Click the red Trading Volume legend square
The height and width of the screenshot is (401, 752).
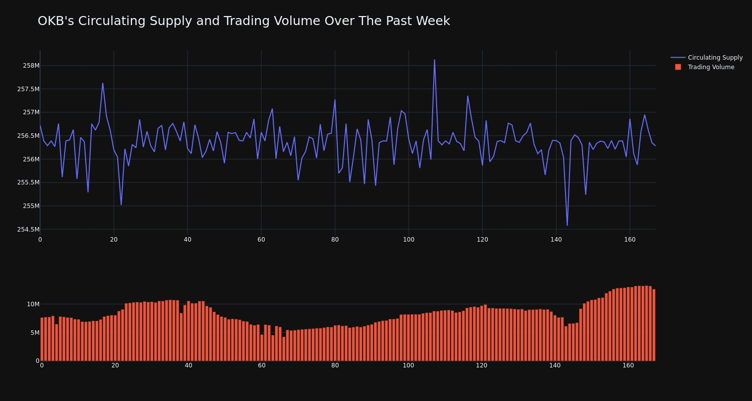(678, 67)
